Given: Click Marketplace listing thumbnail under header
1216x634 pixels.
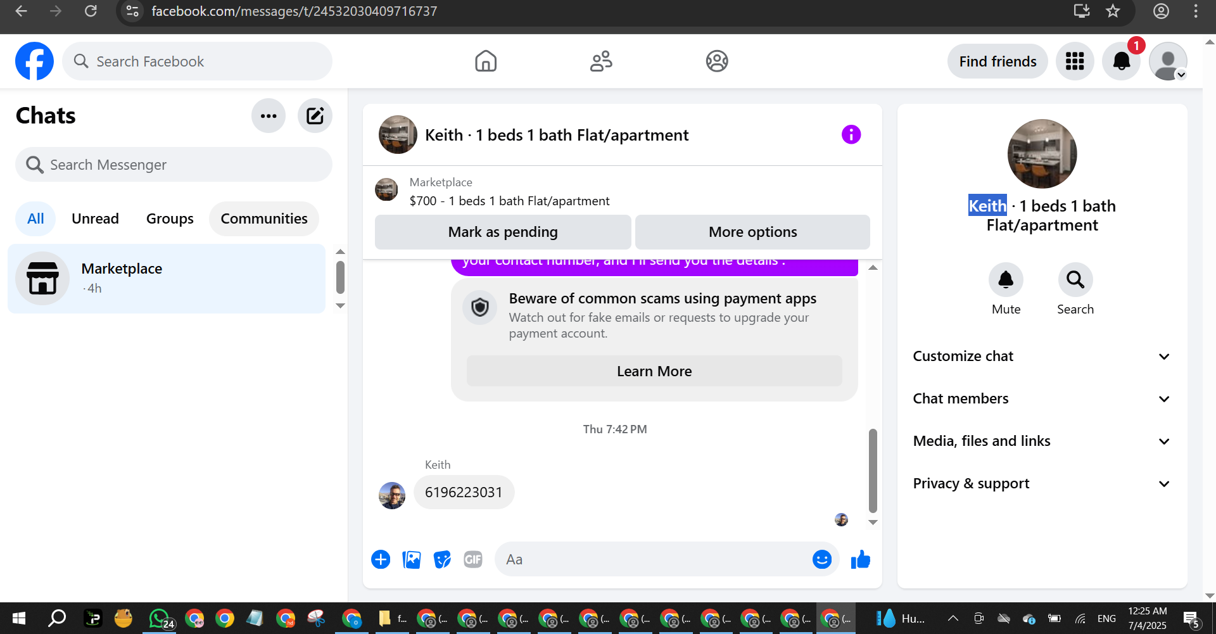Looking at the screenshot, I should click(x=386, y=189).
